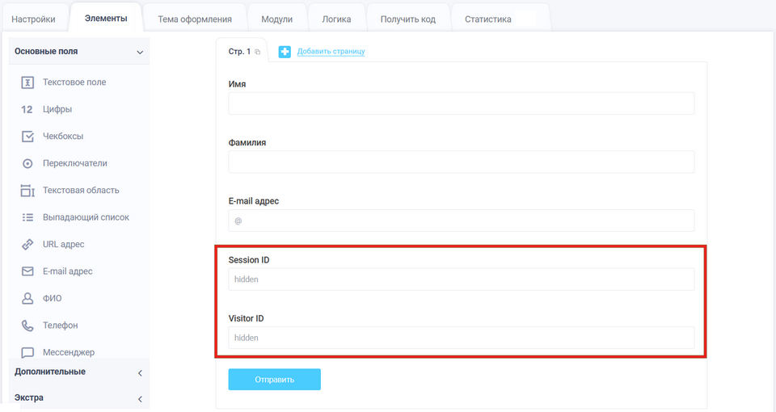The width and height of the screenshot is (776, 412).
Task: Choose the Checkboxes (Чекбоксы) element icon
Action: [x=27, y=137]
